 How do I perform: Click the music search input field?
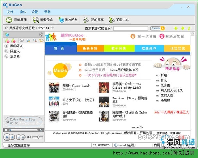131,28
